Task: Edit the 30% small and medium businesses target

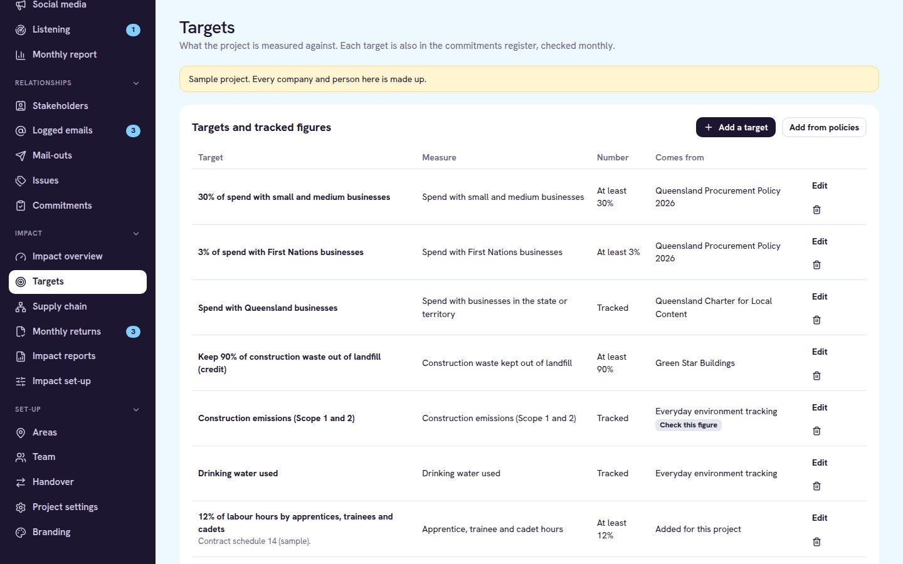Action: click(x=820, y=185)
